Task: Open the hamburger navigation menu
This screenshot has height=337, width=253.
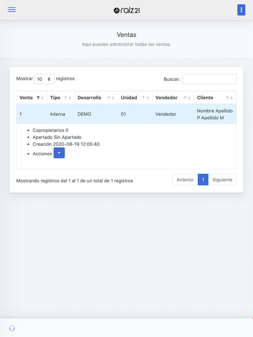Action: (x=12, y=10)
